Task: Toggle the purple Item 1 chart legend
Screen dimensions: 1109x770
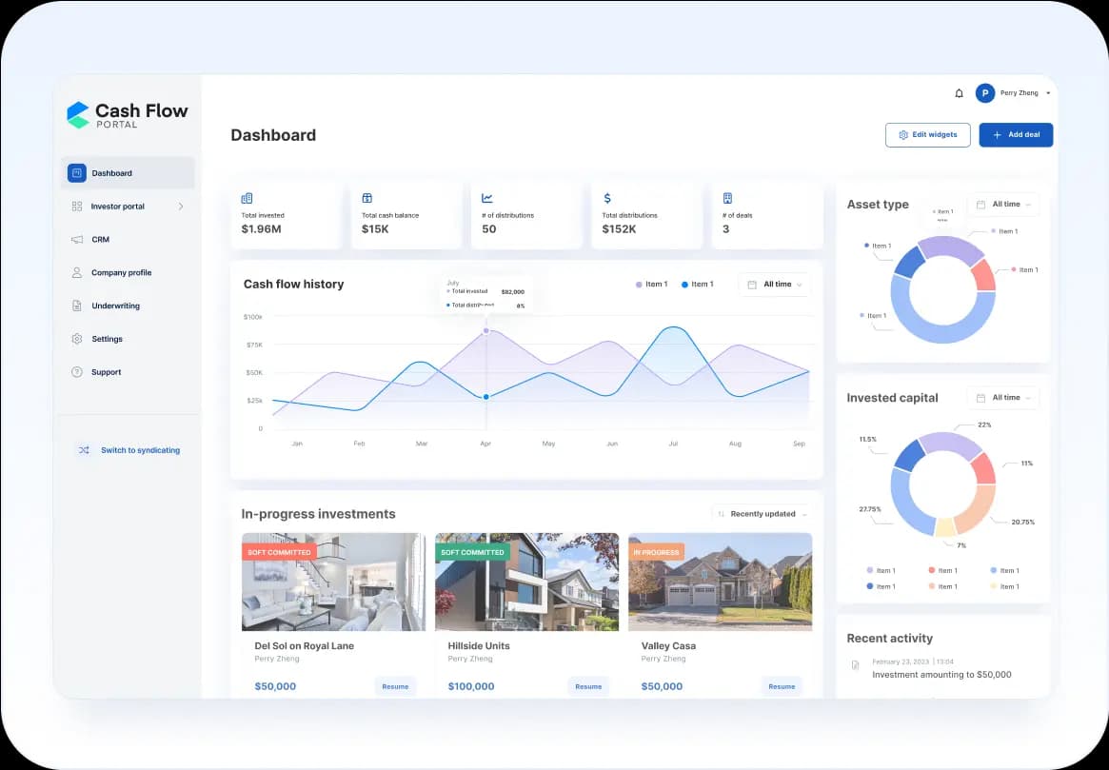Action: click(651, 285)
